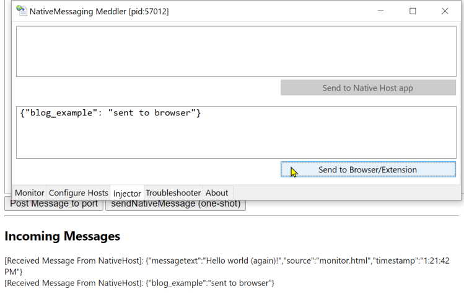
Task: Select the Injector tab
Action: pos(127,194)
